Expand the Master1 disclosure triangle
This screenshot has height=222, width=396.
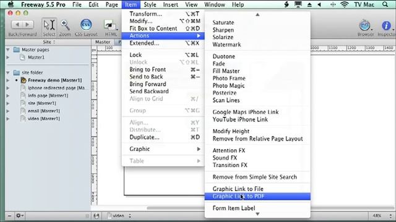pos(8,57)
